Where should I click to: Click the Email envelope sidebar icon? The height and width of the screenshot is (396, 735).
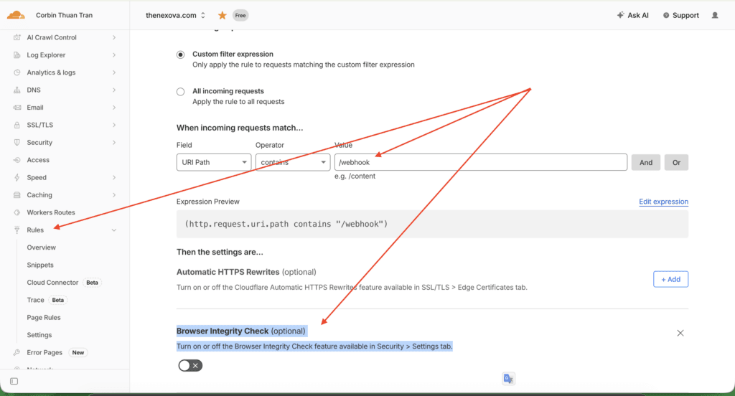click(17, 108)
